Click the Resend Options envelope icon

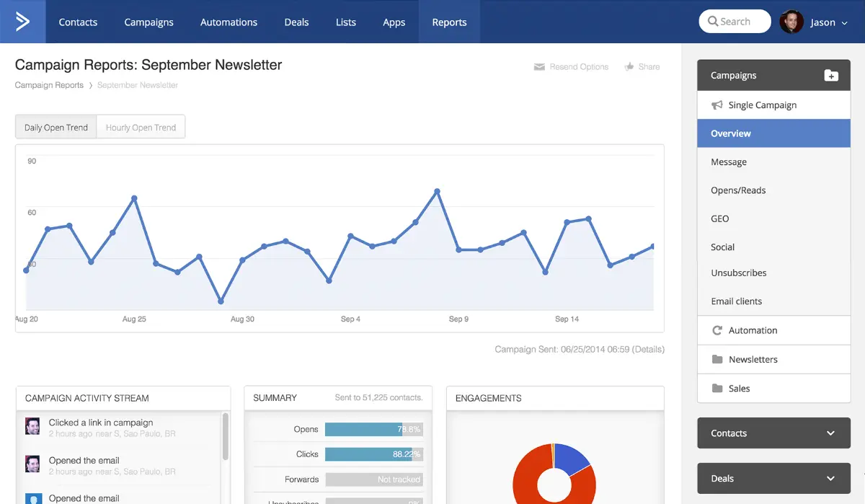[540, 66]
